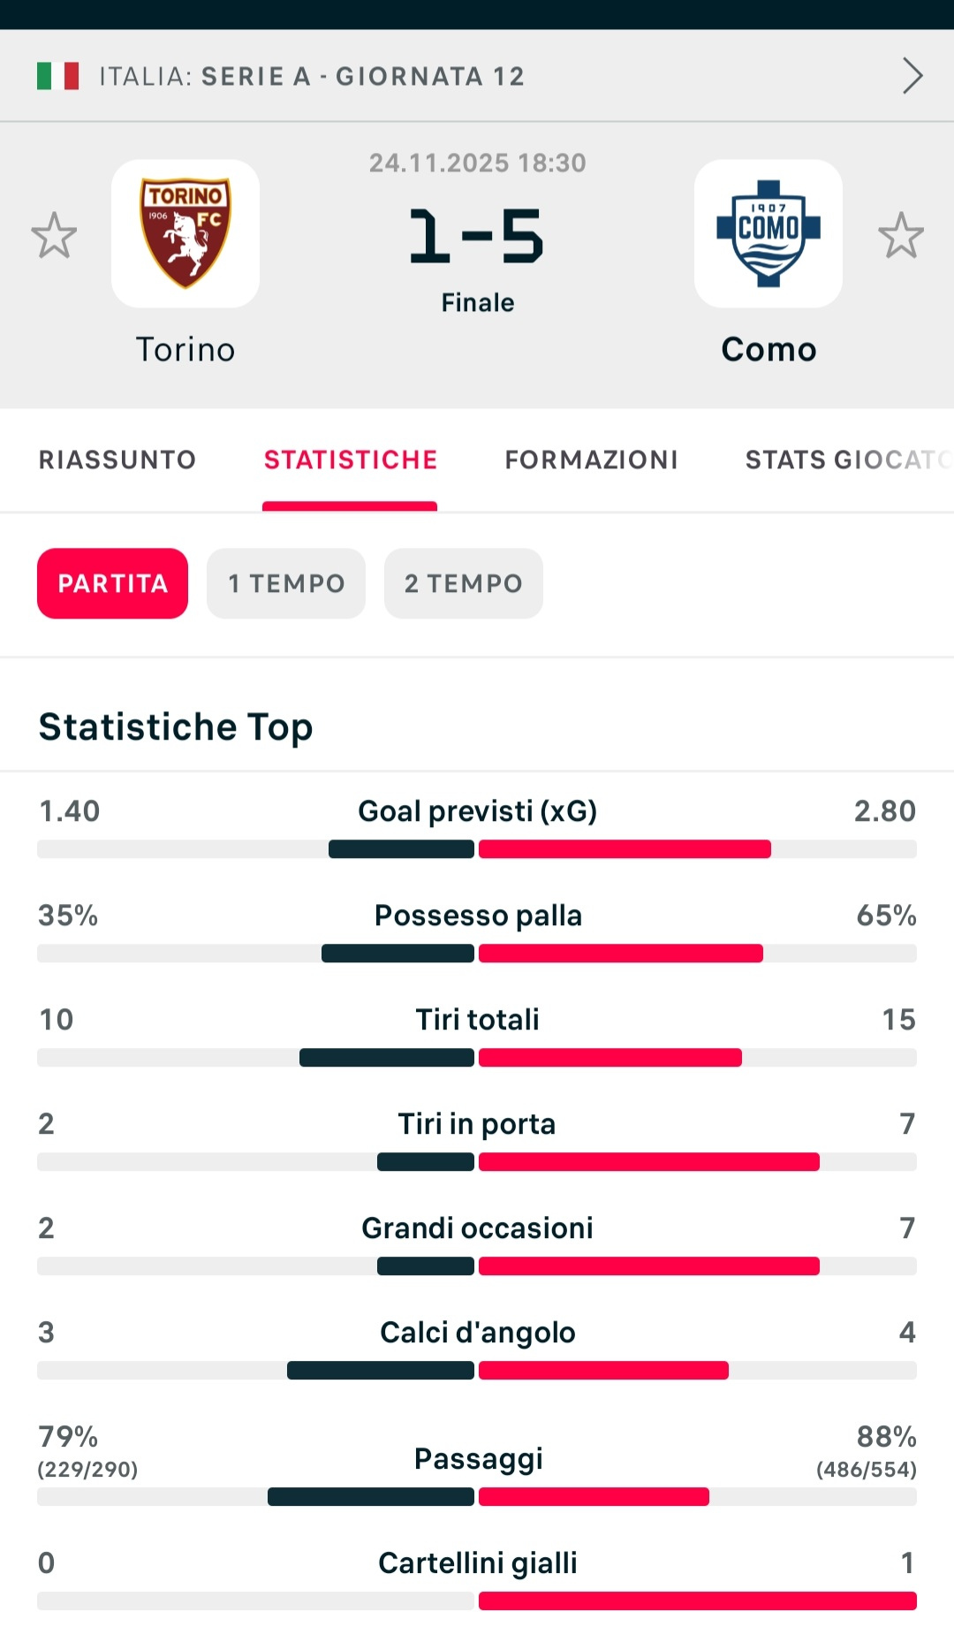Tap the Como team name
This screenshot has height=1642, width=954.
coord(768,350)
